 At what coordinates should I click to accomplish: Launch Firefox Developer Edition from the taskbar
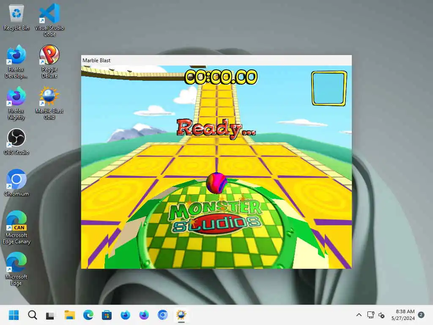click(x=125, y=315)
